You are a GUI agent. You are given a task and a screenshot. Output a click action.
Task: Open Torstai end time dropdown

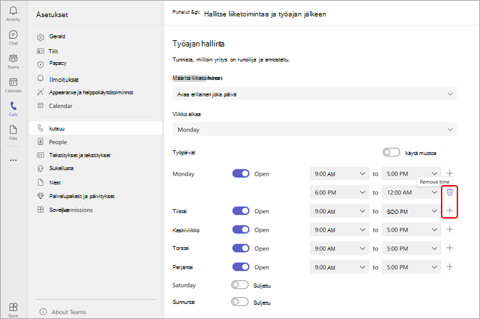pos(412,249)
